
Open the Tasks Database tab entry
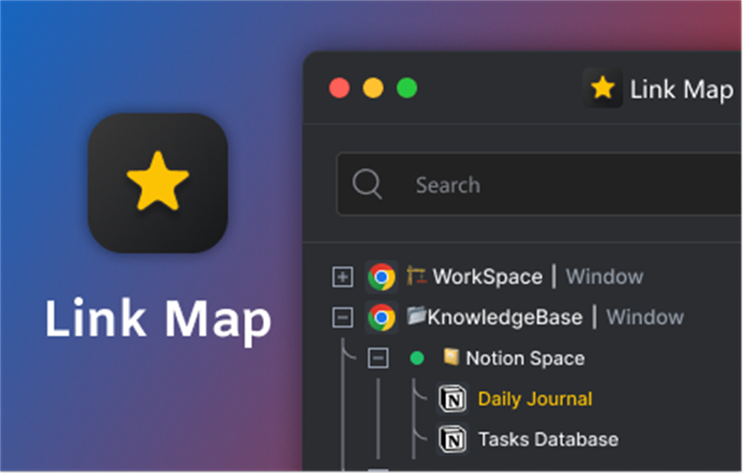548,440
